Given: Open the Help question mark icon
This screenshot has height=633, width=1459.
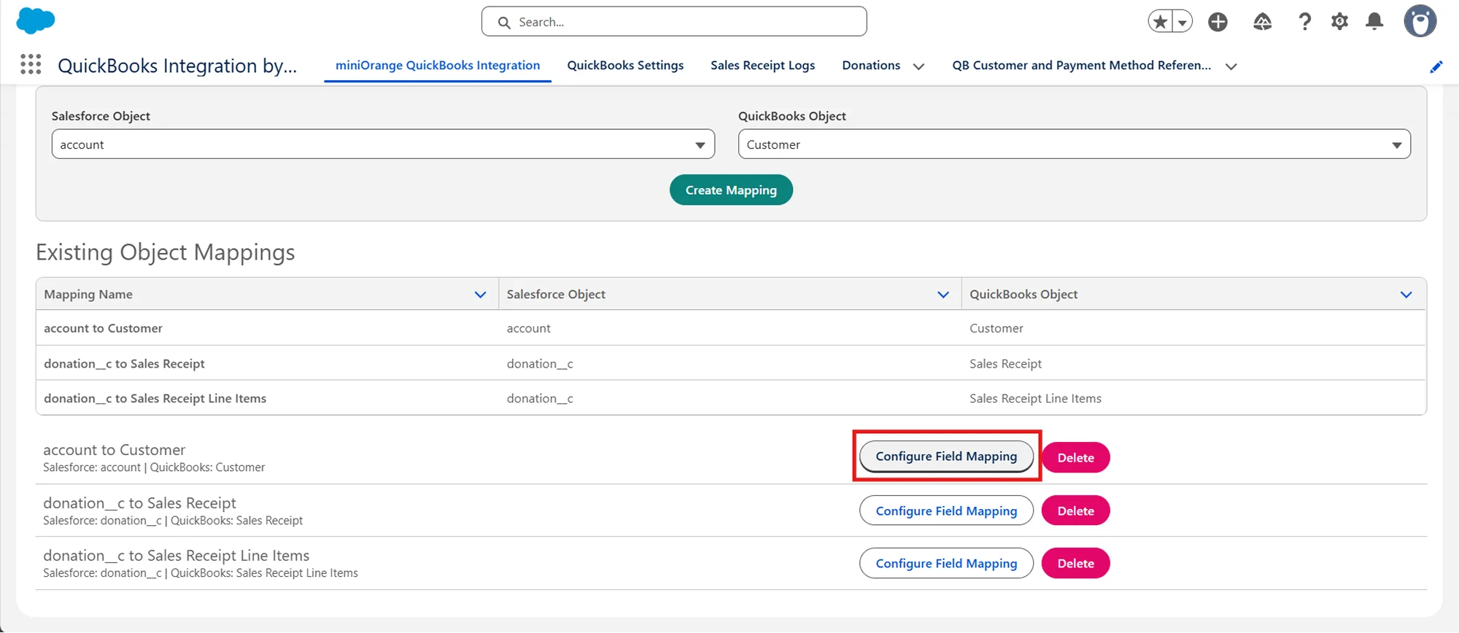Looking at the screenshot, I should (x=1304, y=22).
